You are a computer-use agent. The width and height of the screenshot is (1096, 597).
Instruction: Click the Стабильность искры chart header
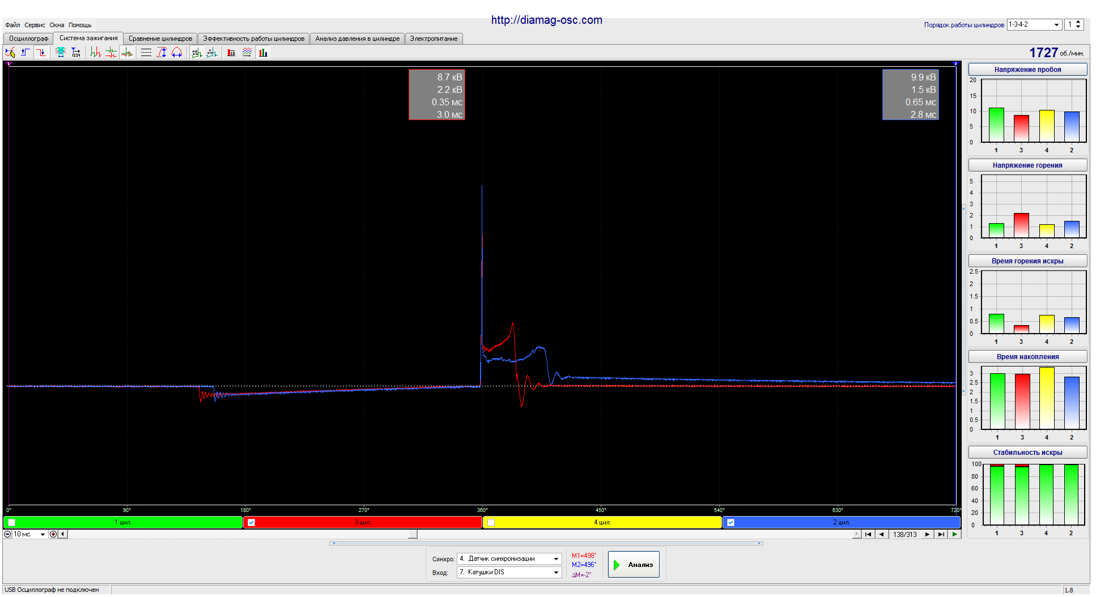(1027, 453)
